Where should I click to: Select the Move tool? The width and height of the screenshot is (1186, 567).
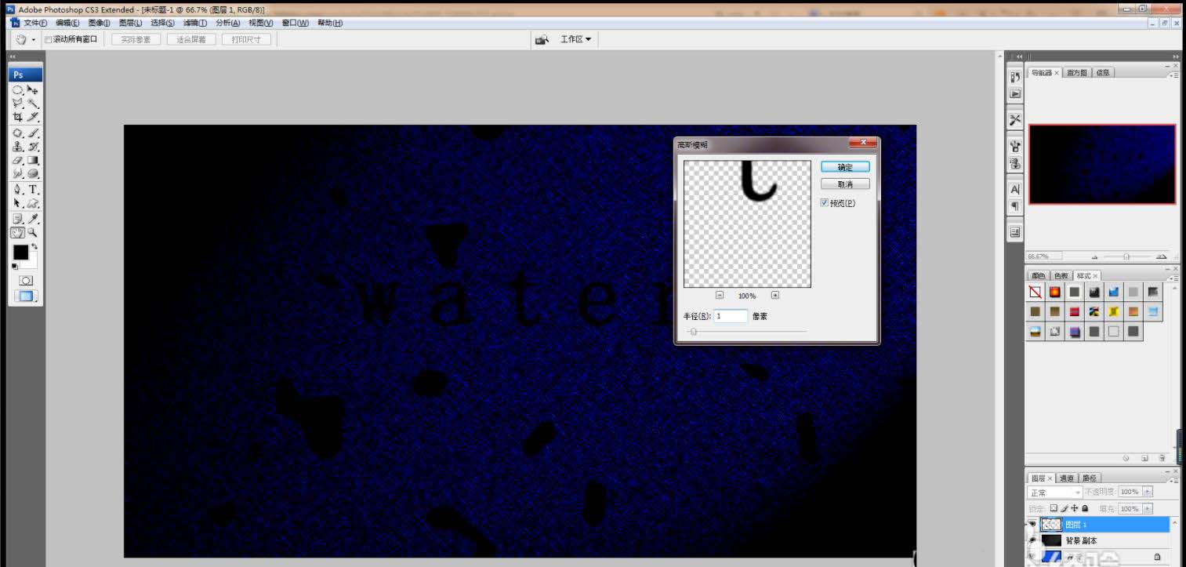tap(33, 90)
